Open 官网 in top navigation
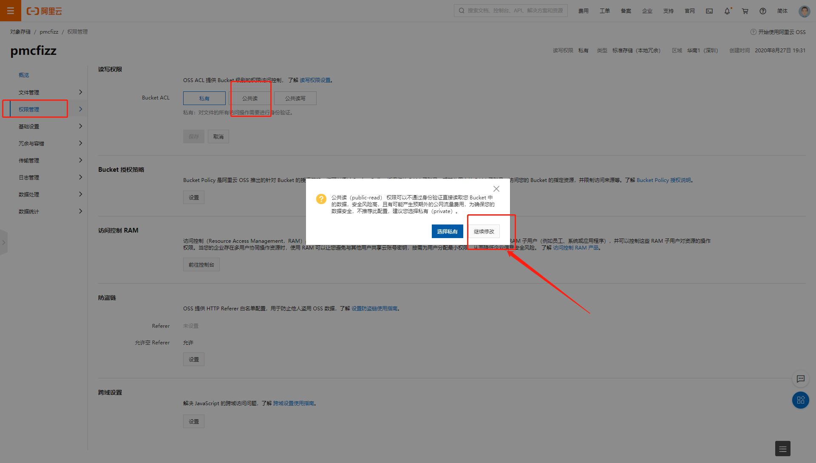This screenshot has height=463, width=816. tap(690, 11)
